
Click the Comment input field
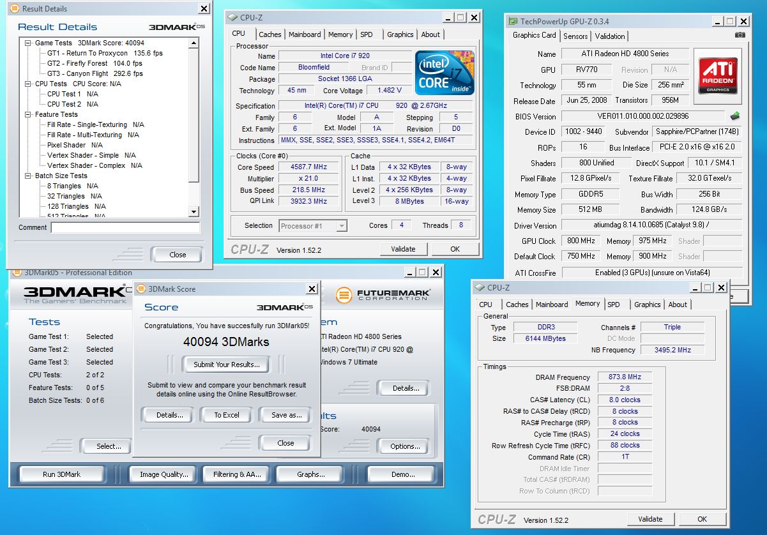[125, 227]
